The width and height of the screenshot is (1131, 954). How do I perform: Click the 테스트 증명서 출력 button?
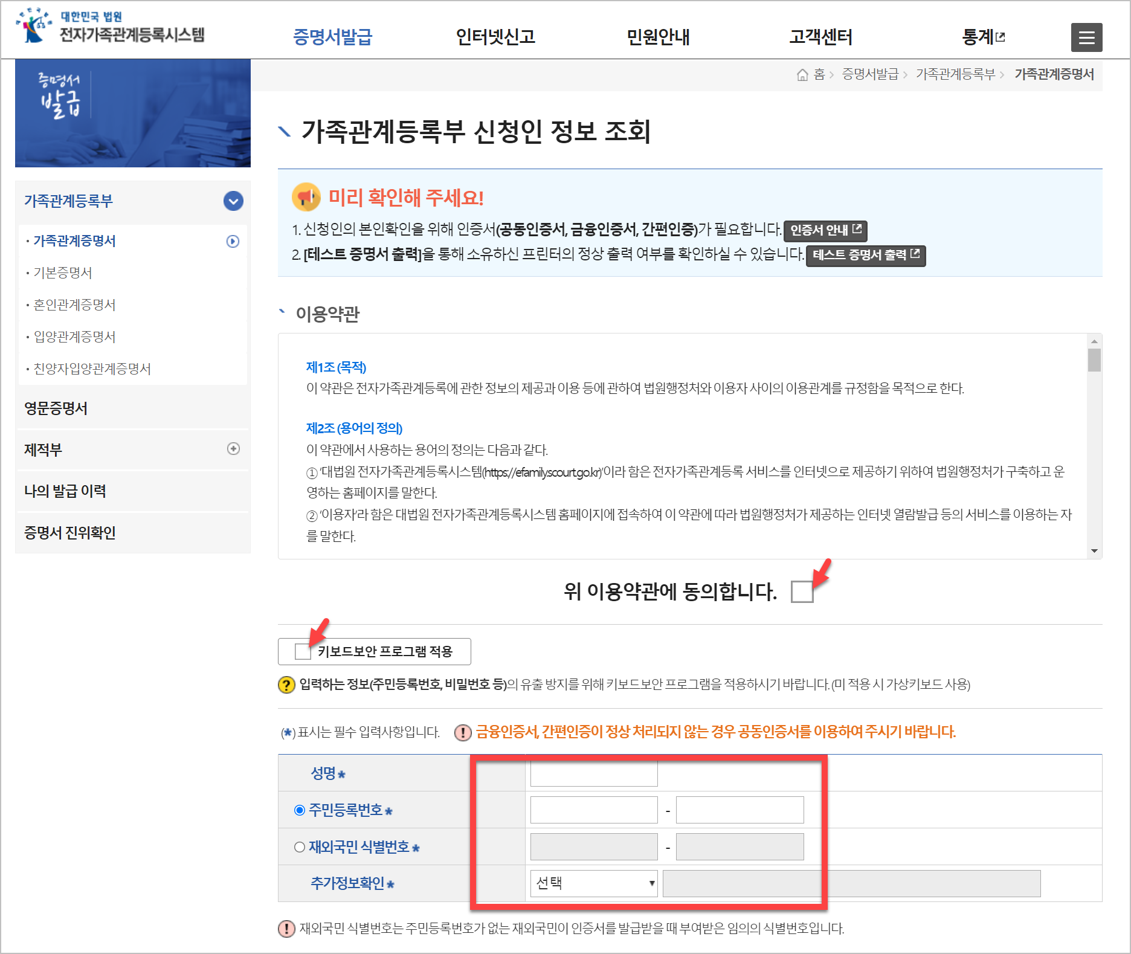pos(866,255)
